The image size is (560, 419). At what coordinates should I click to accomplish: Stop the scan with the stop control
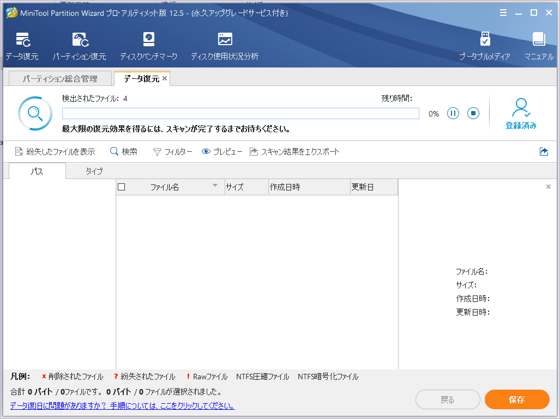click(x=473, y=113)
